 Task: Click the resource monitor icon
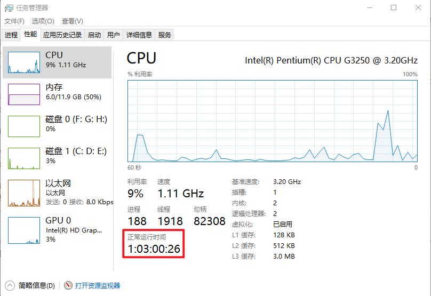68,286
